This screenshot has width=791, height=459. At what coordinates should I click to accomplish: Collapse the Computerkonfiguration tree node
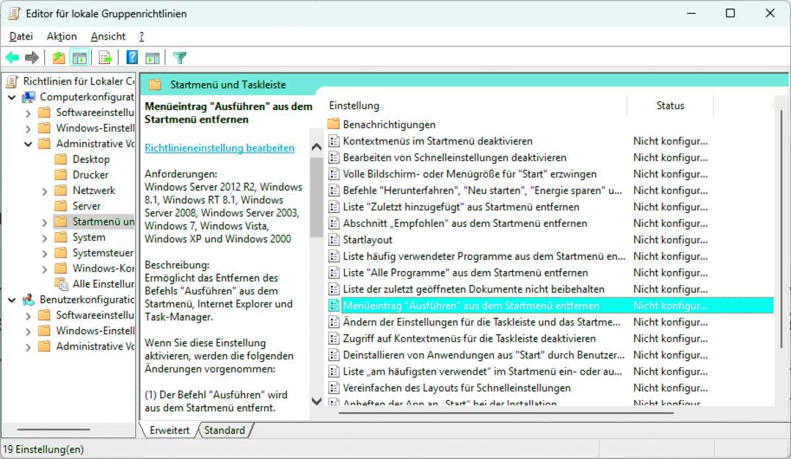click(x=12, y=97)
